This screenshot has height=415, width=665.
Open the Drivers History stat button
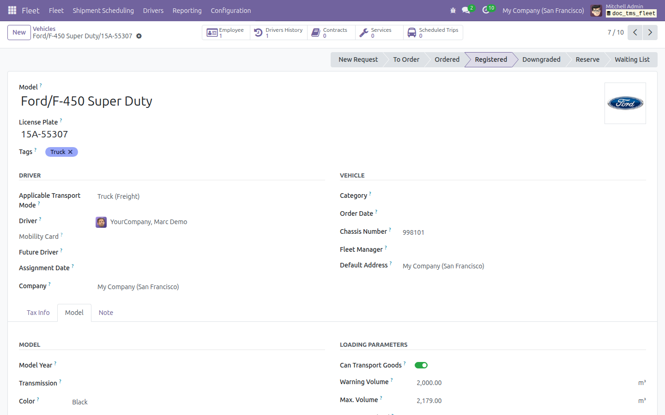[278, 33]
